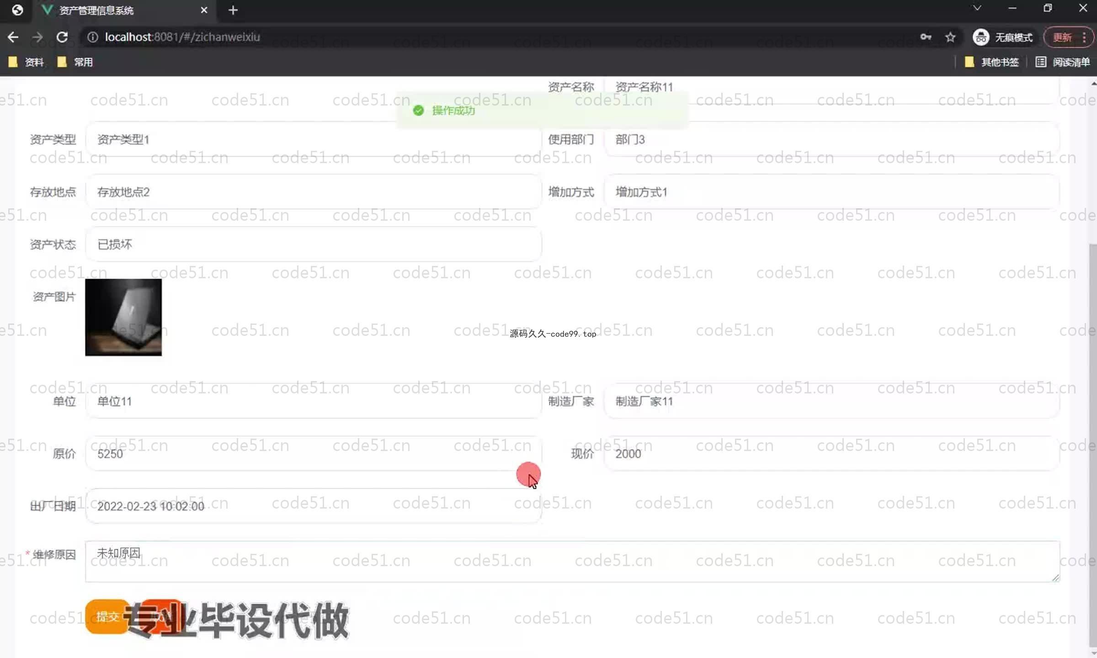Click the 存放地点 field with 存放地点2
This screenshot has width=1097, height=658.
313,192
